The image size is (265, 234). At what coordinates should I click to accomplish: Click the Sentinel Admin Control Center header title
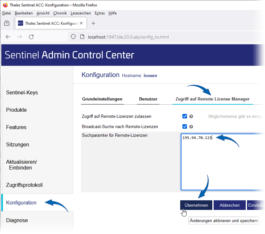69,55
